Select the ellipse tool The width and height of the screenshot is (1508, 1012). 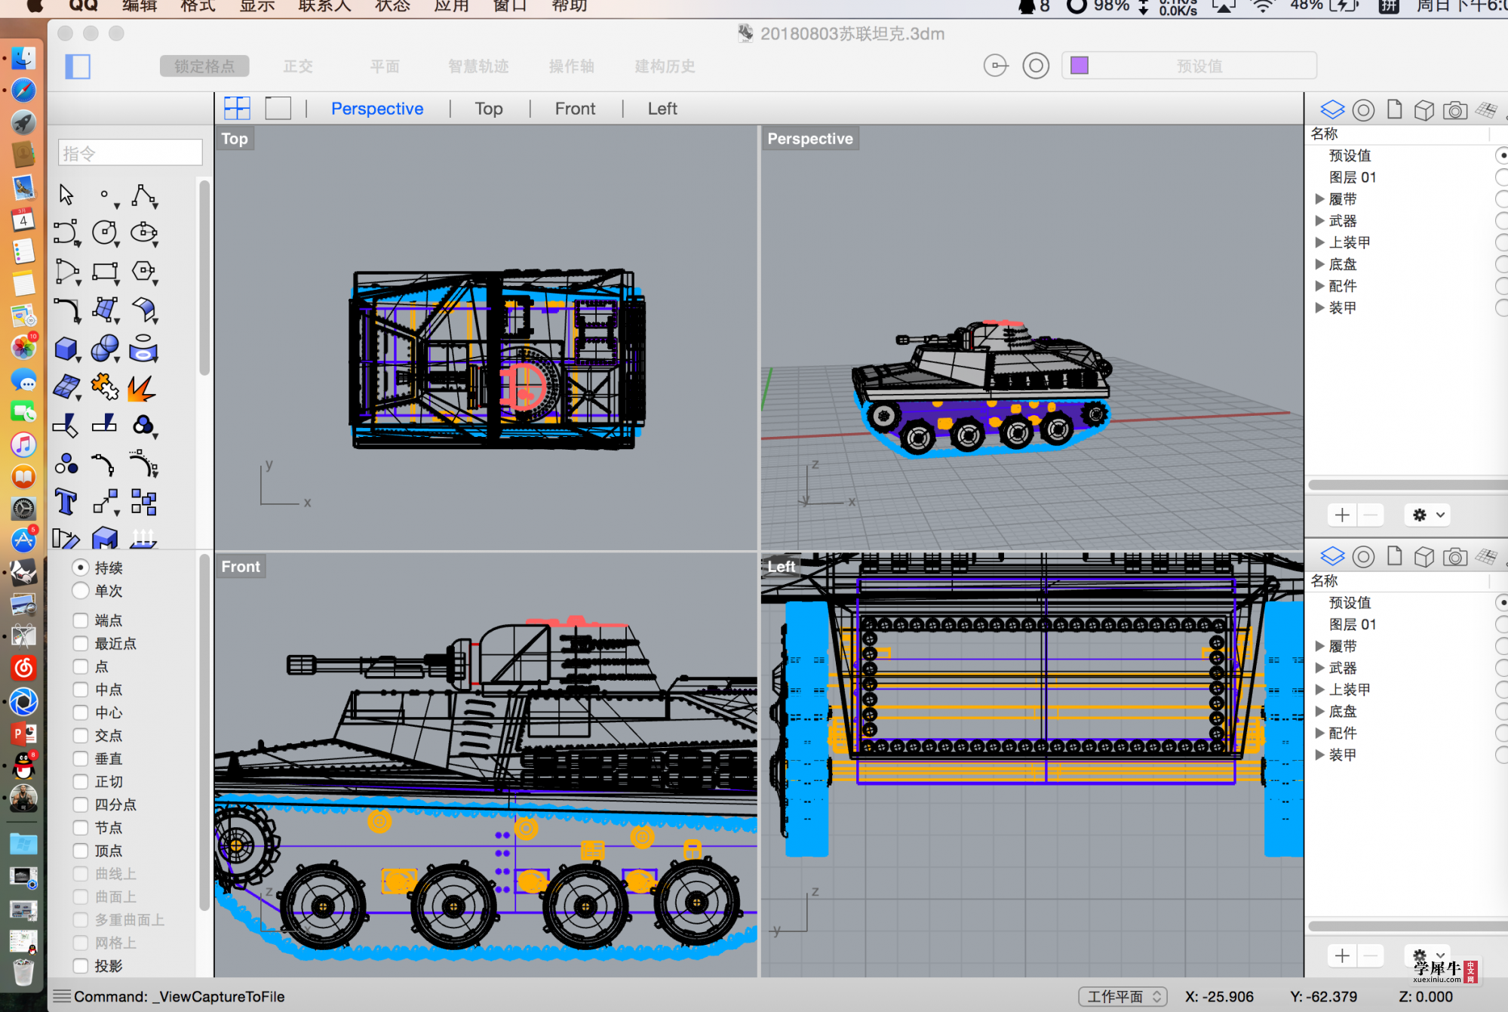pyautogui.click(x=143, y=232)
